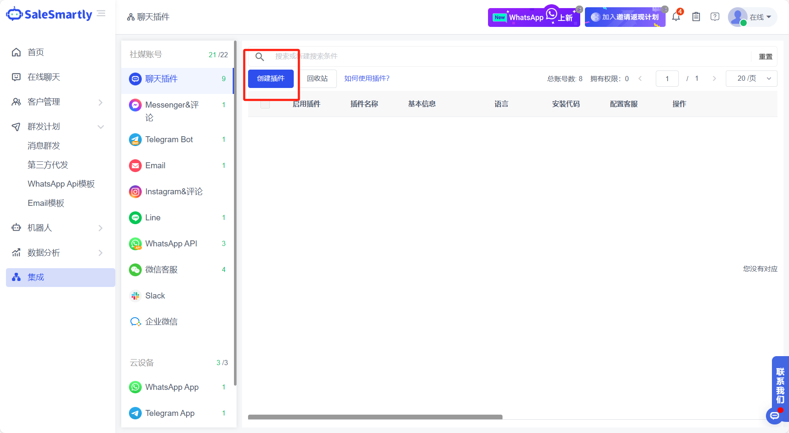Select WhatsApp API channel
This screenshot has height=433, width=789.
tap(171, 244)
